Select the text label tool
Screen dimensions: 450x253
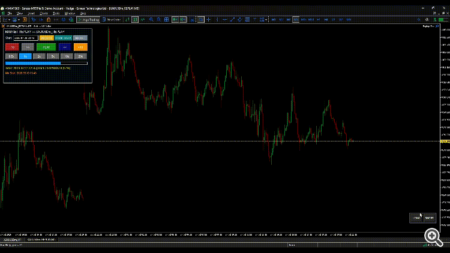click(255, 20)
